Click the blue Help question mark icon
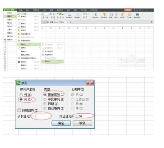The image size is (164, 148). click(x=5, y=39)
